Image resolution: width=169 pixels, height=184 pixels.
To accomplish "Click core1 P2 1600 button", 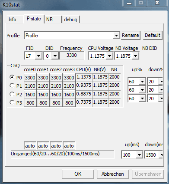I will pyautogui.click(x=43, y=95).
